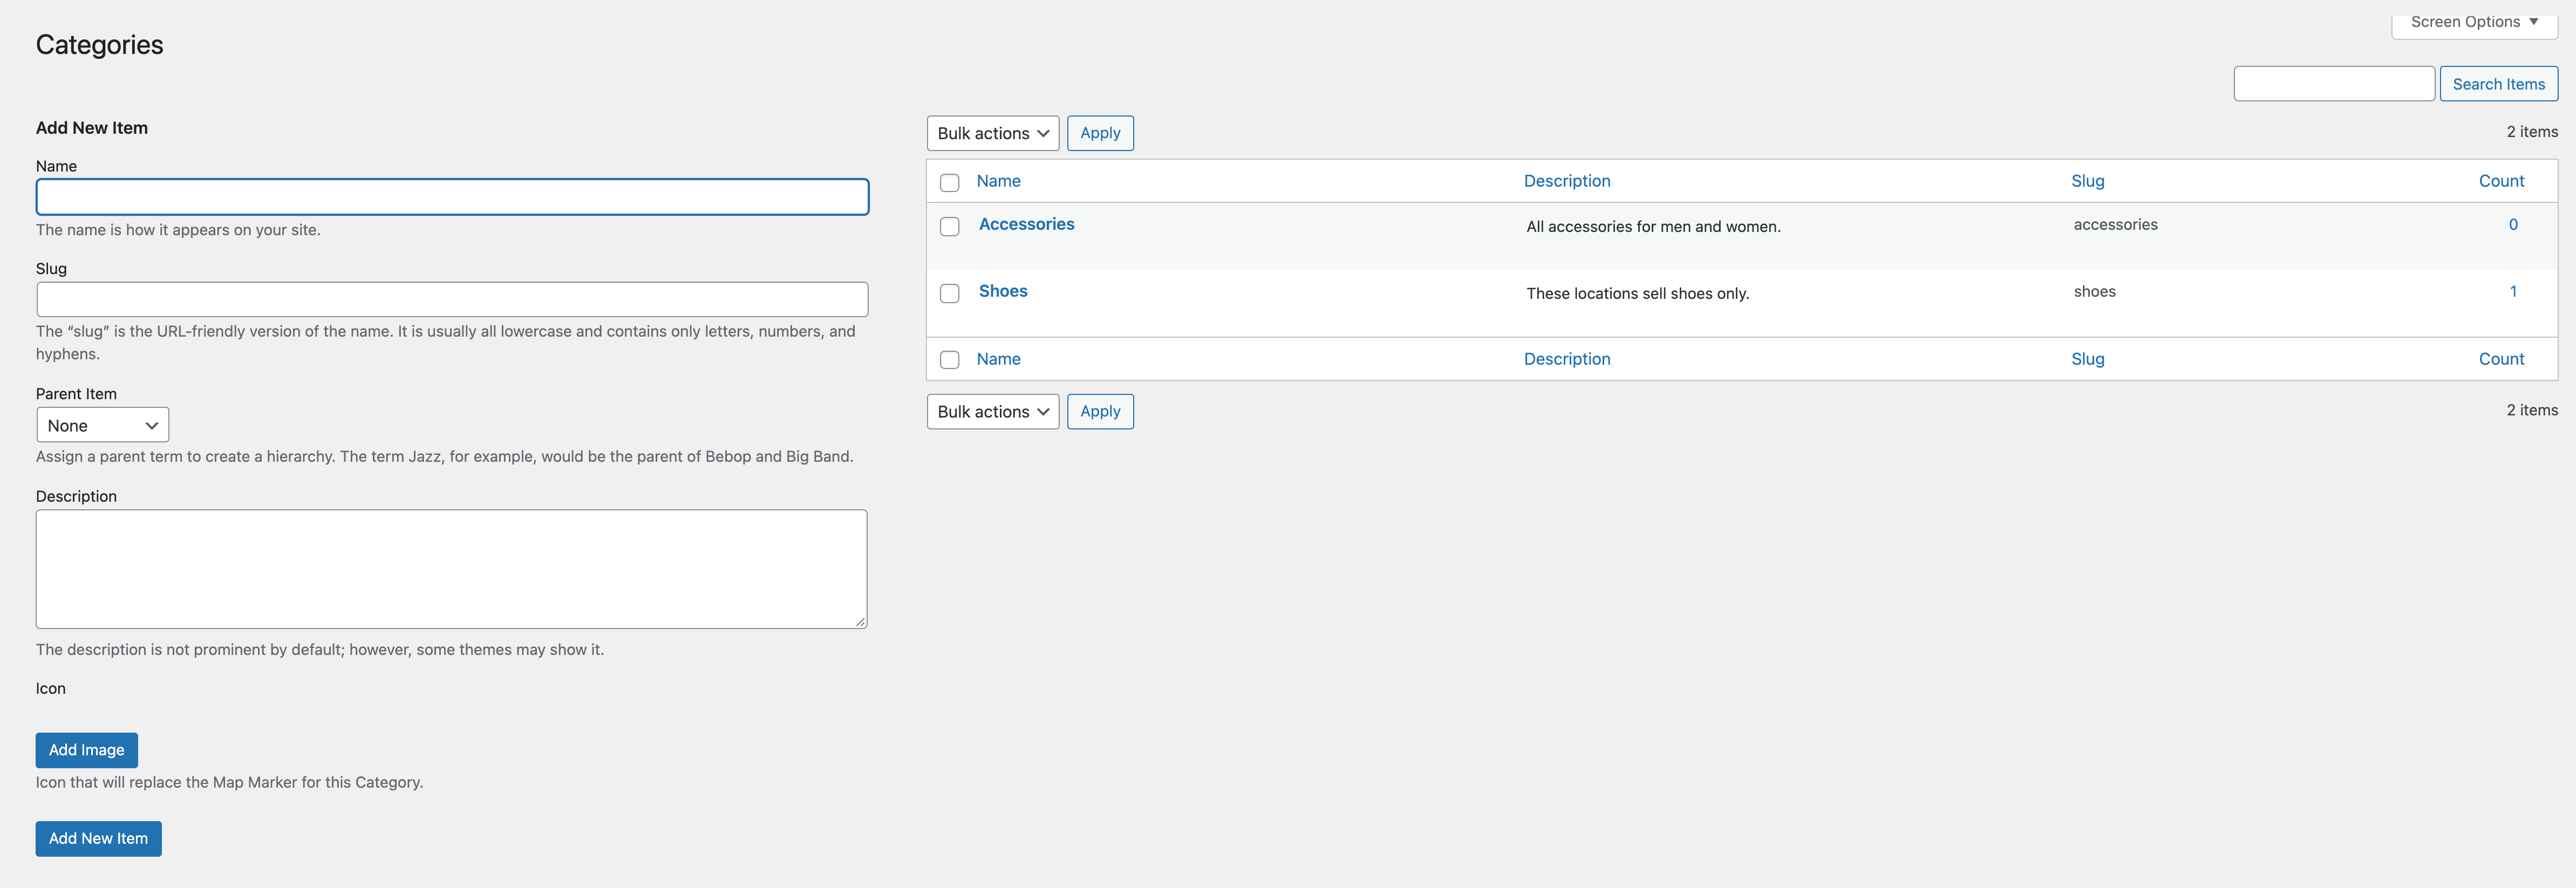Screen dimensions: 2576x888
Task: Check the footer select-all checkbox
Action: click(x=949, y=360)
